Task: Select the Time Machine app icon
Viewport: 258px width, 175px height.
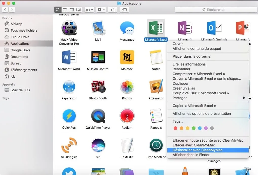Action: point(156,145)
